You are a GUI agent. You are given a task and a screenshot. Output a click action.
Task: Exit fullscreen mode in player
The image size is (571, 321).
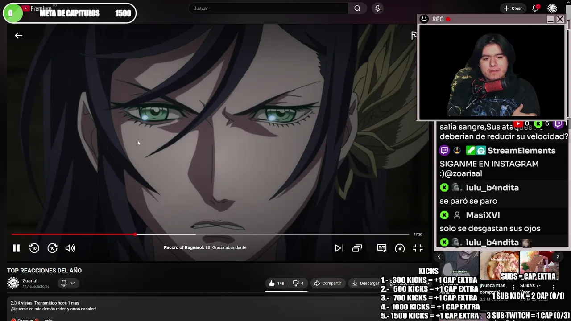click(418, 248)
